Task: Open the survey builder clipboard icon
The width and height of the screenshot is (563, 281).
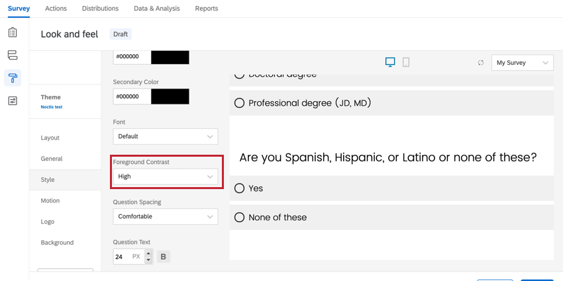Action: click(x=13, y=32)
